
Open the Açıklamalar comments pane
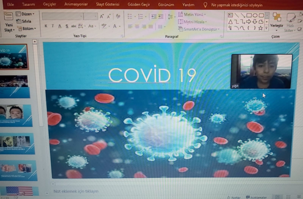(x=256, y=197)
